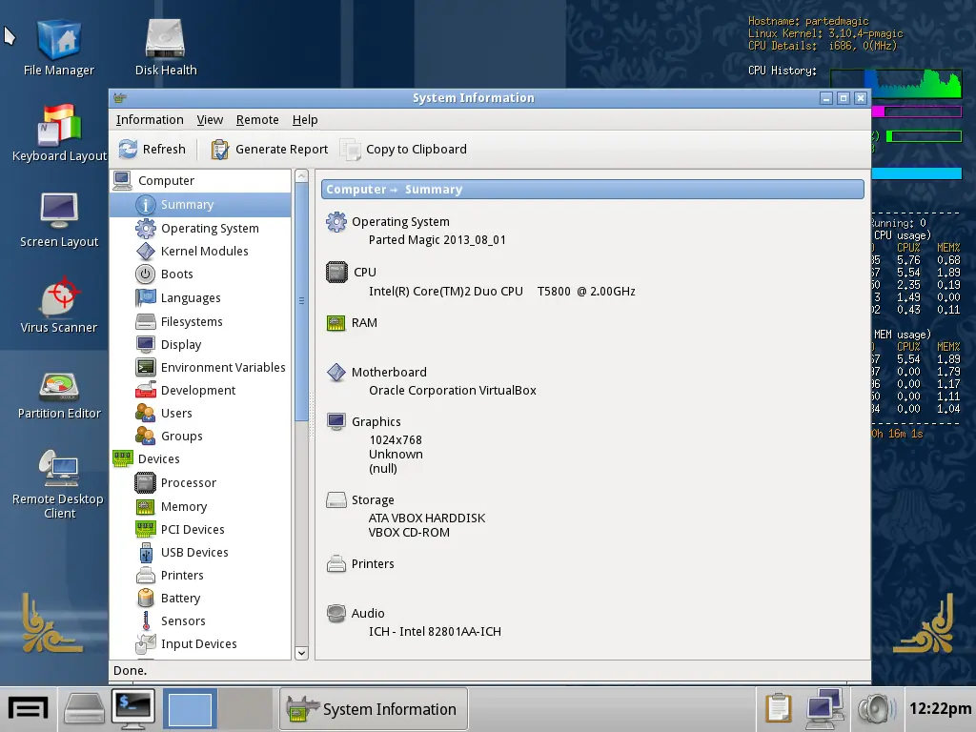Open the Keyboard Layout desktop icon

[x=59, y=133]
